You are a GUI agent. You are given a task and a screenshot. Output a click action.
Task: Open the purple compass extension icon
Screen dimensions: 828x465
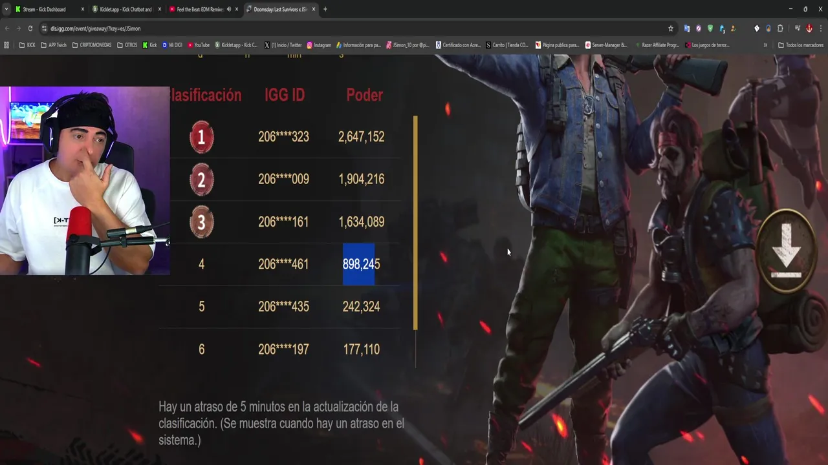pos(699,28)
